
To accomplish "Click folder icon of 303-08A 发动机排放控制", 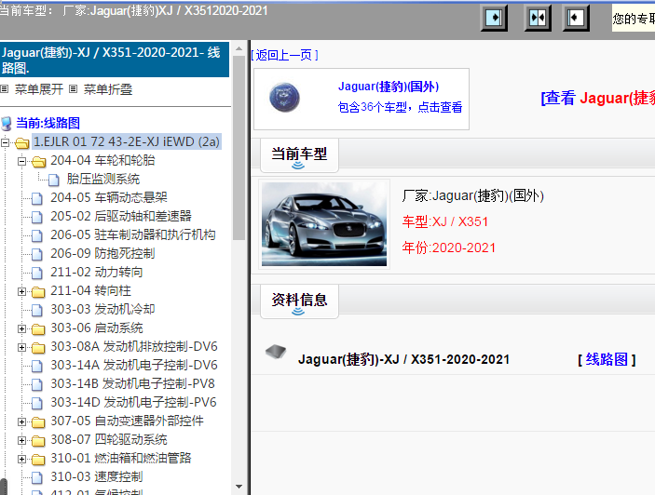I will pos(38,348).
